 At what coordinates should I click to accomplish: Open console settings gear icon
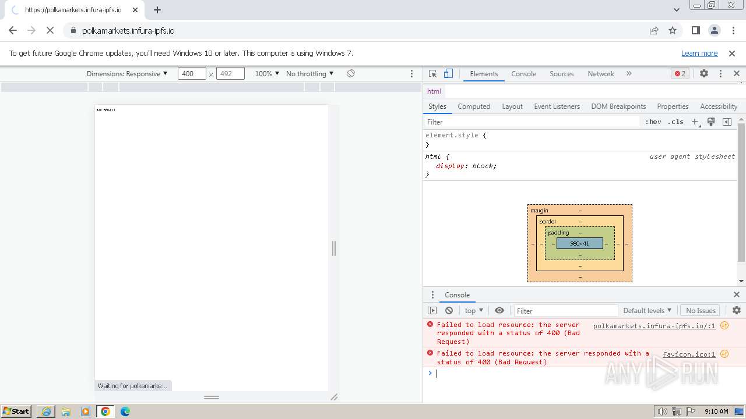pyautogui.click(x=737, y=311)
